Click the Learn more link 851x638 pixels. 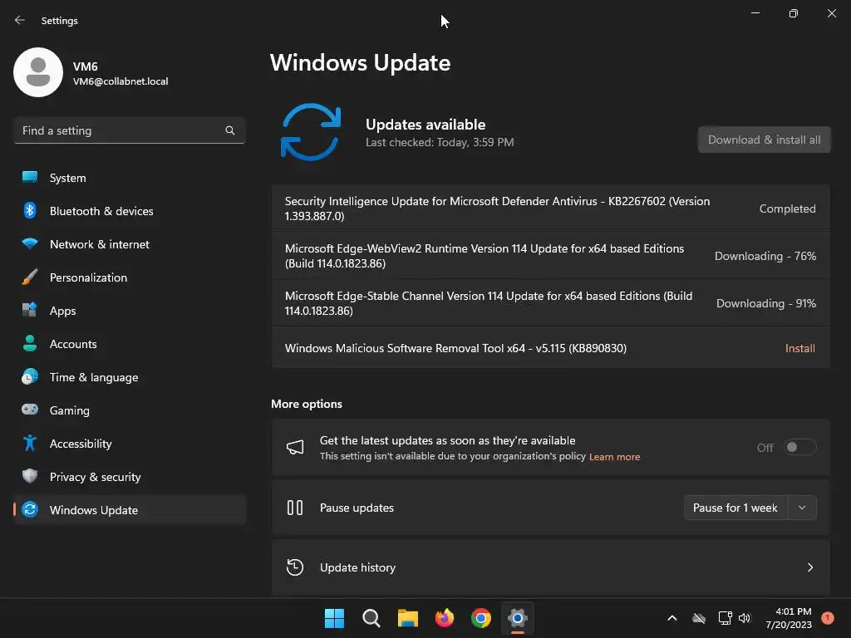point(614,457)
